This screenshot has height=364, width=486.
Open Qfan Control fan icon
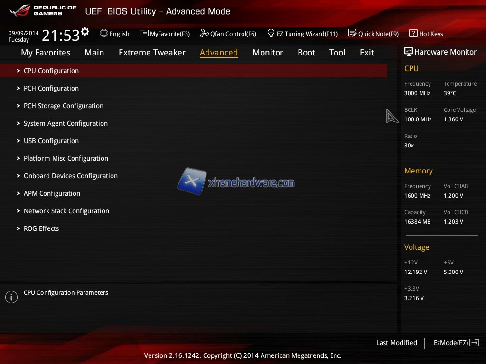coord(204,34)
